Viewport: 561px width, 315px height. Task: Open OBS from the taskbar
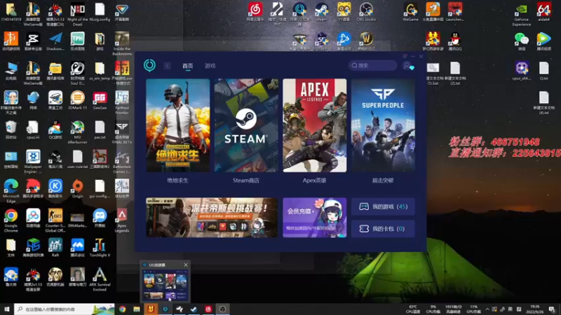click(x=222, y=309)
